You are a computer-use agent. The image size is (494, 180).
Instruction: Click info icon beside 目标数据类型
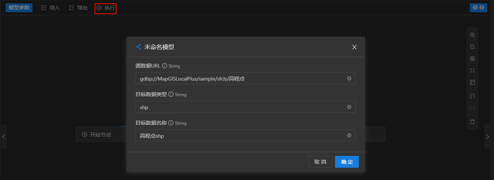[x=171, y=95]
